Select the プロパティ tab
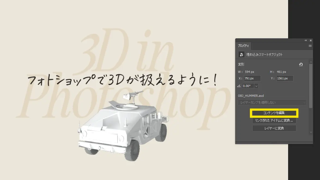The image size is (320, 180). [x=243, y=46]
